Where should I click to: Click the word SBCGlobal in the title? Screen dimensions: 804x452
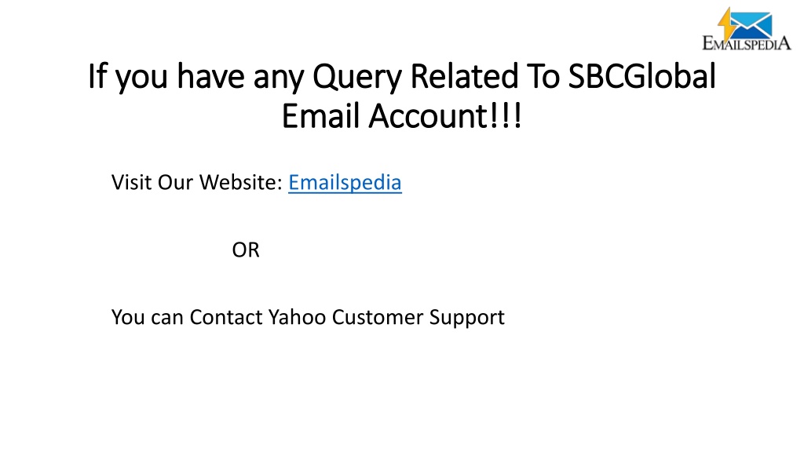[641, 76]
